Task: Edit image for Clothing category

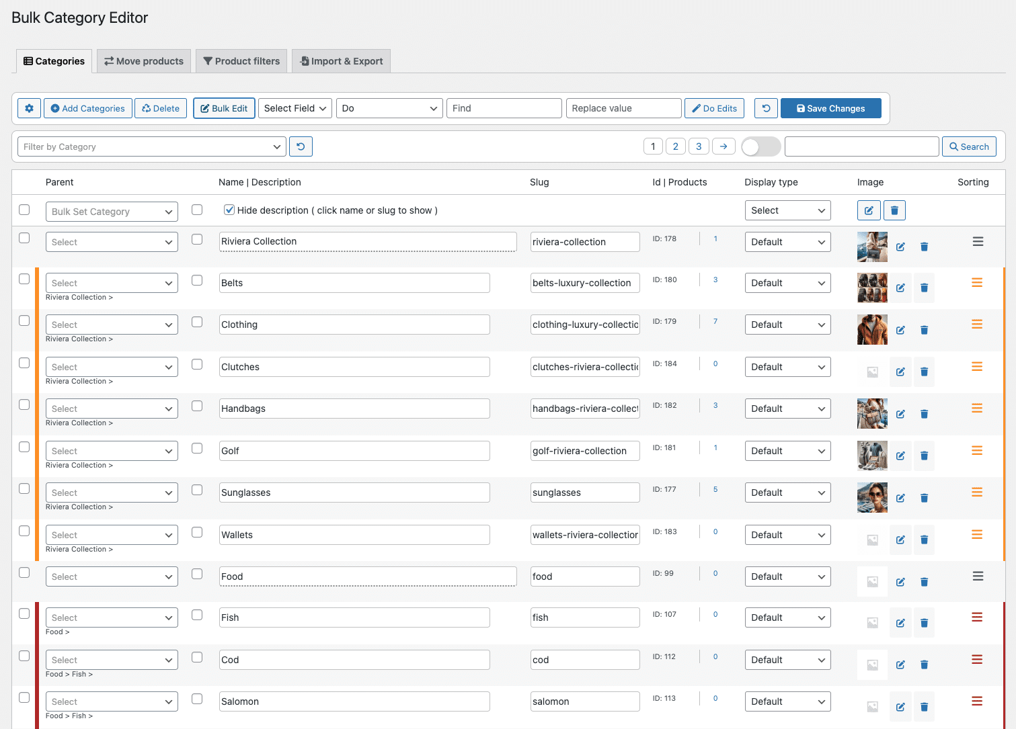Action: click(900, 330)
